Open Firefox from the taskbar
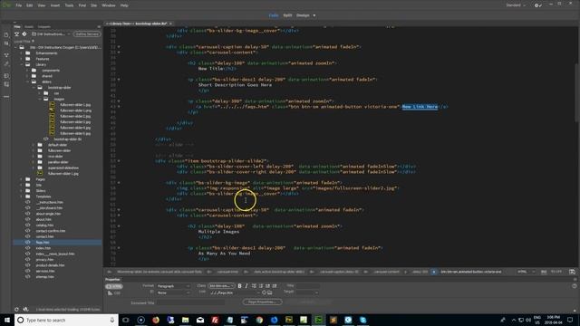This screenshot has height=326, width=580. 156,320
